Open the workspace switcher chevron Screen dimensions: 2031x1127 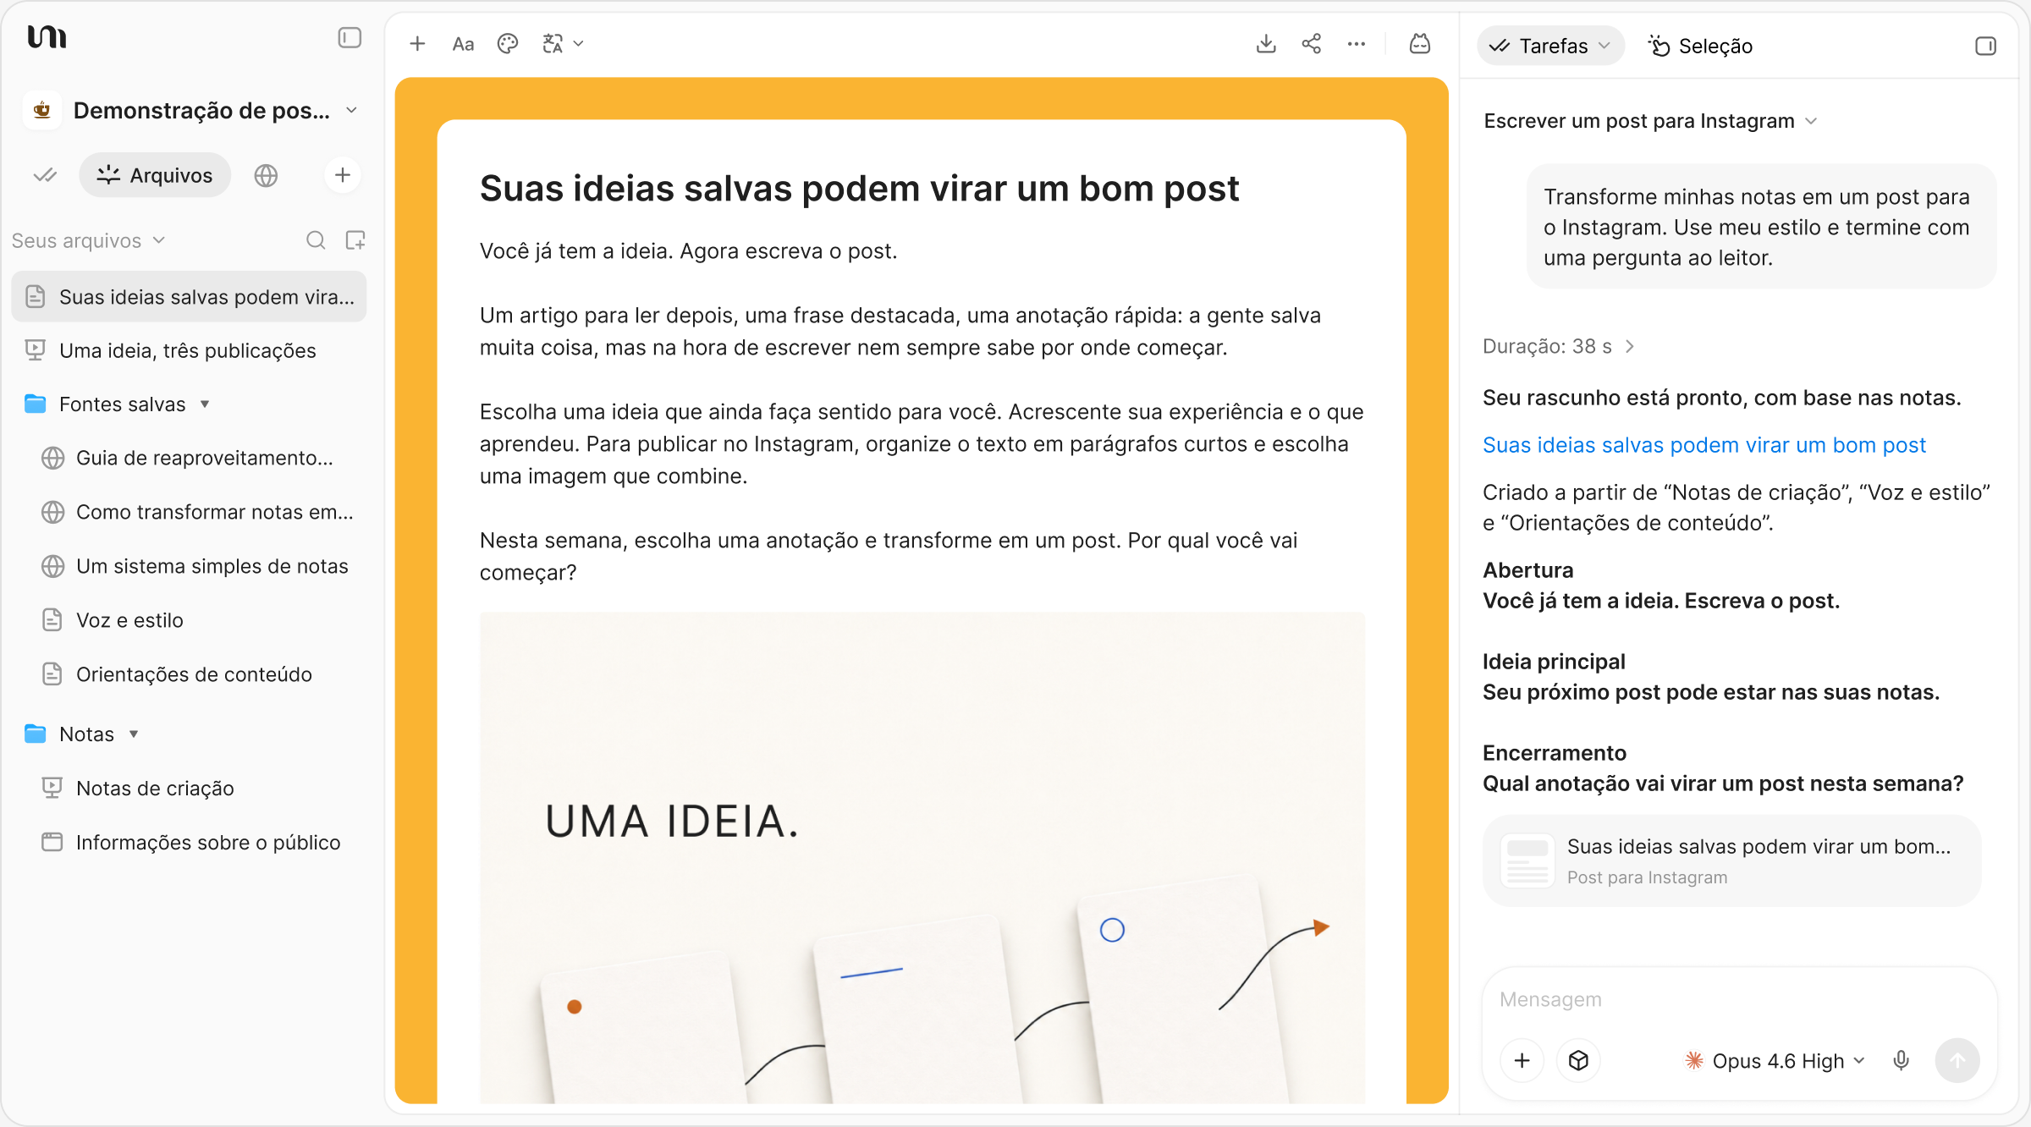352,111
